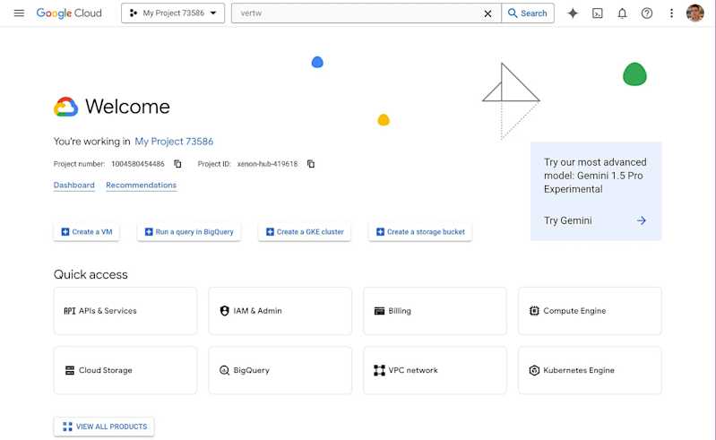This screenshot has height=440, width=716.
Task: Click the Search button
Action: pos(528,13)
